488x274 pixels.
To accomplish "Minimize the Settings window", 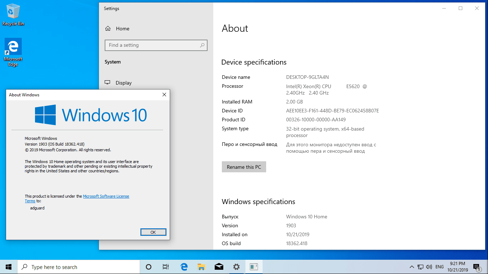I will 444,8.
